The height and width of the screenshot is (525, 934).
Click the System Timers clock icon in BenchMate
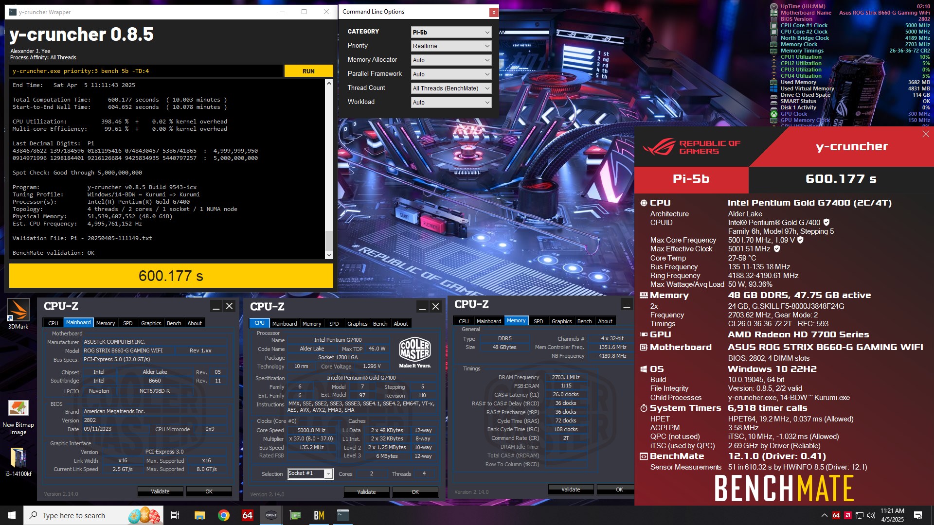click(x=644, y=408)
